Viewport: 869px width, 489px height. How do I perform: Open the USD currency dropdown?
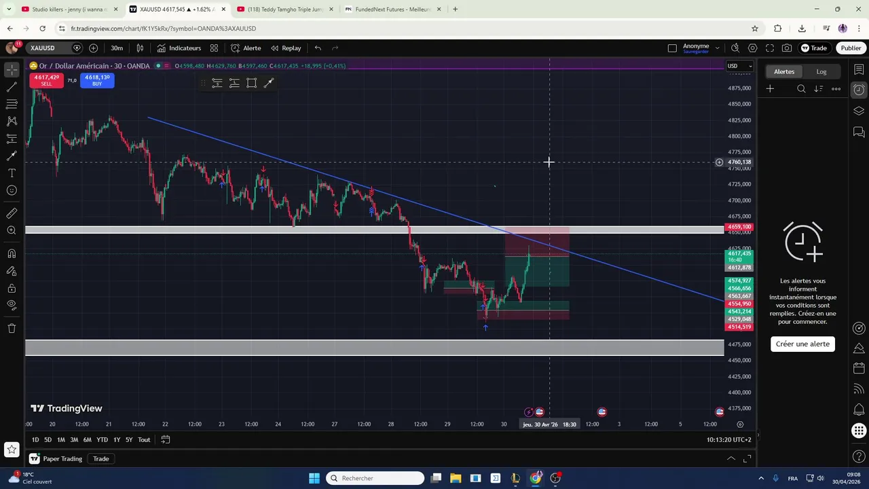[739, 66]
